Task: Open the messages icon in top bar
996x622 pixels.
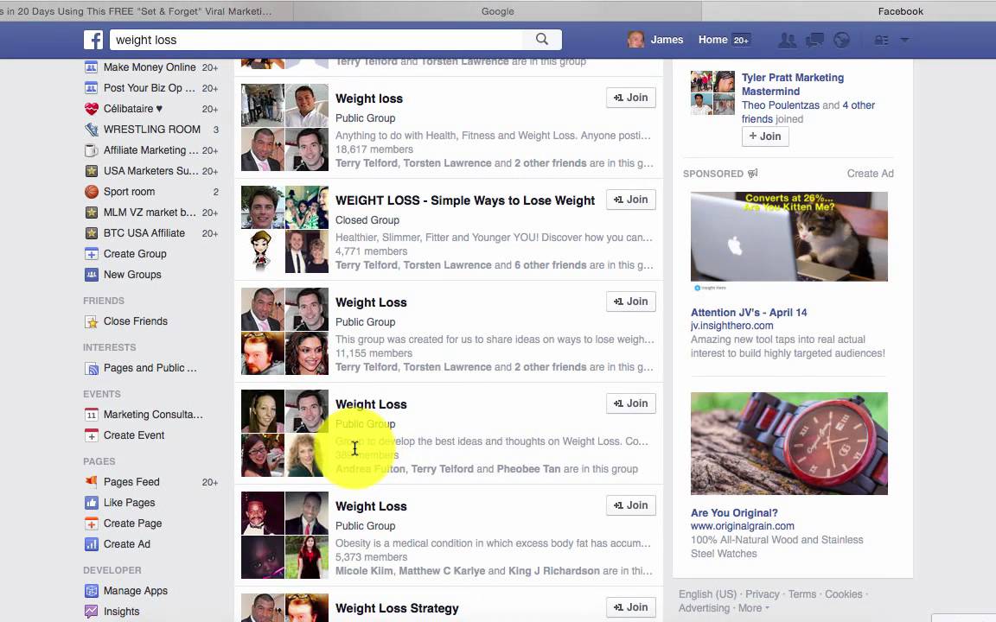Action: (x=814, y=40)
